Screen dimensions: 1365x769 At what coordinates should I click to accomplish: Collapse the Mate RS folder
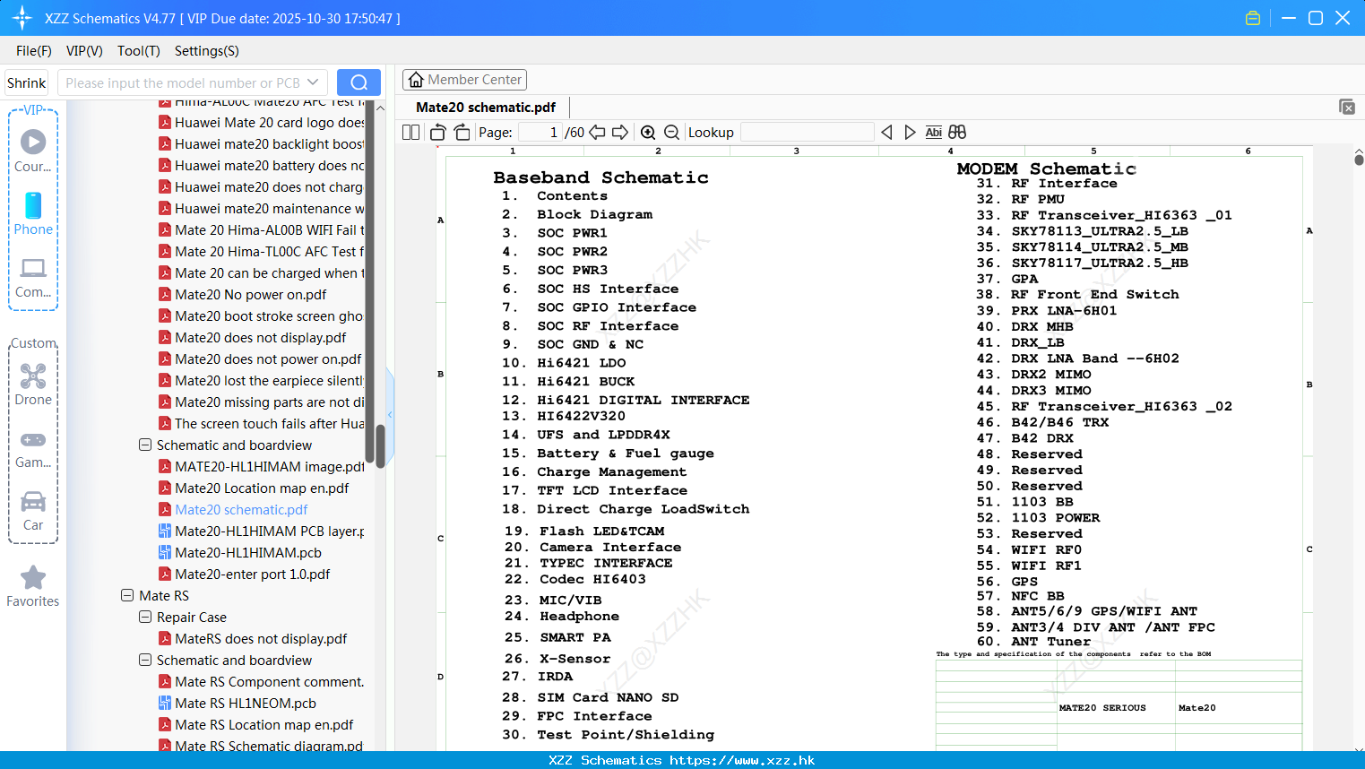(x=127, y=595)
